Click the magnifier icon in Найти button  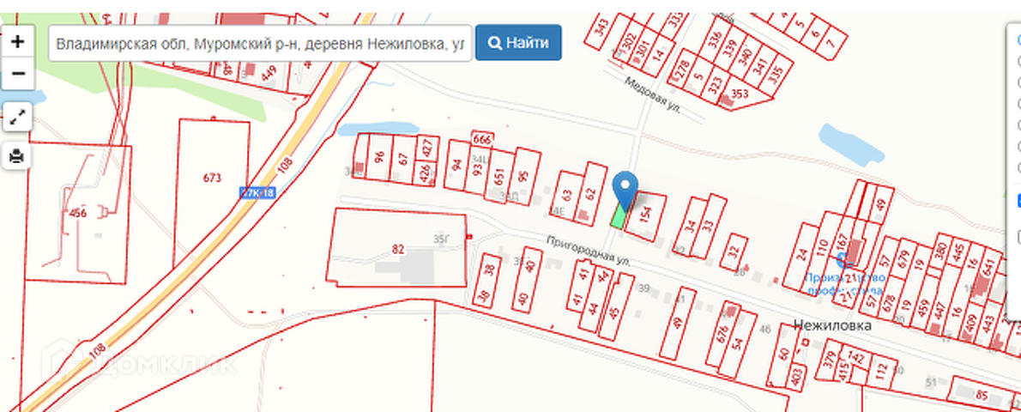(494, 43)
